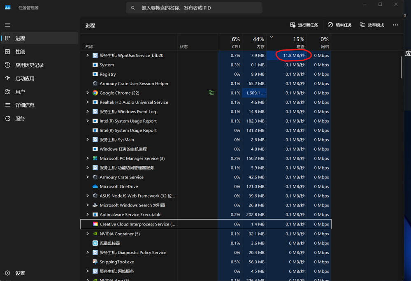Click the 1,609.1 memory cell for Chrome
Image resolution: width=411 pixels, height=281 pixels.
[x=254, y=93]
